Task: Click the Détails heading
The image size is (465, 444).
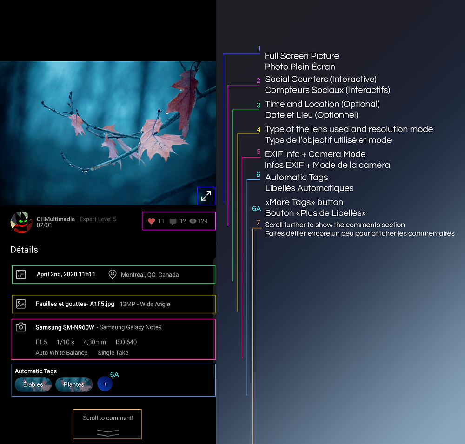Action: pos(24,250)
